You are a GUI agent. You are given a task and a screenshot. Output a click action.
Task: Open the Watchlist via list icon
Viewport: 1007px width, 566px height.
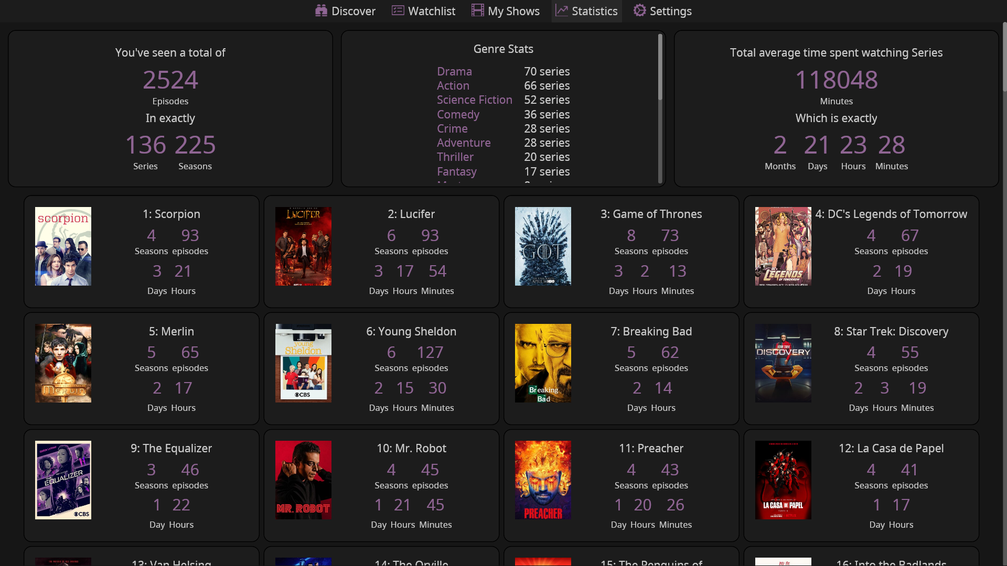point(397,10)
